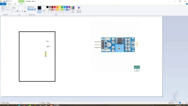Pick the lime green color swatch

pos(62,9)
